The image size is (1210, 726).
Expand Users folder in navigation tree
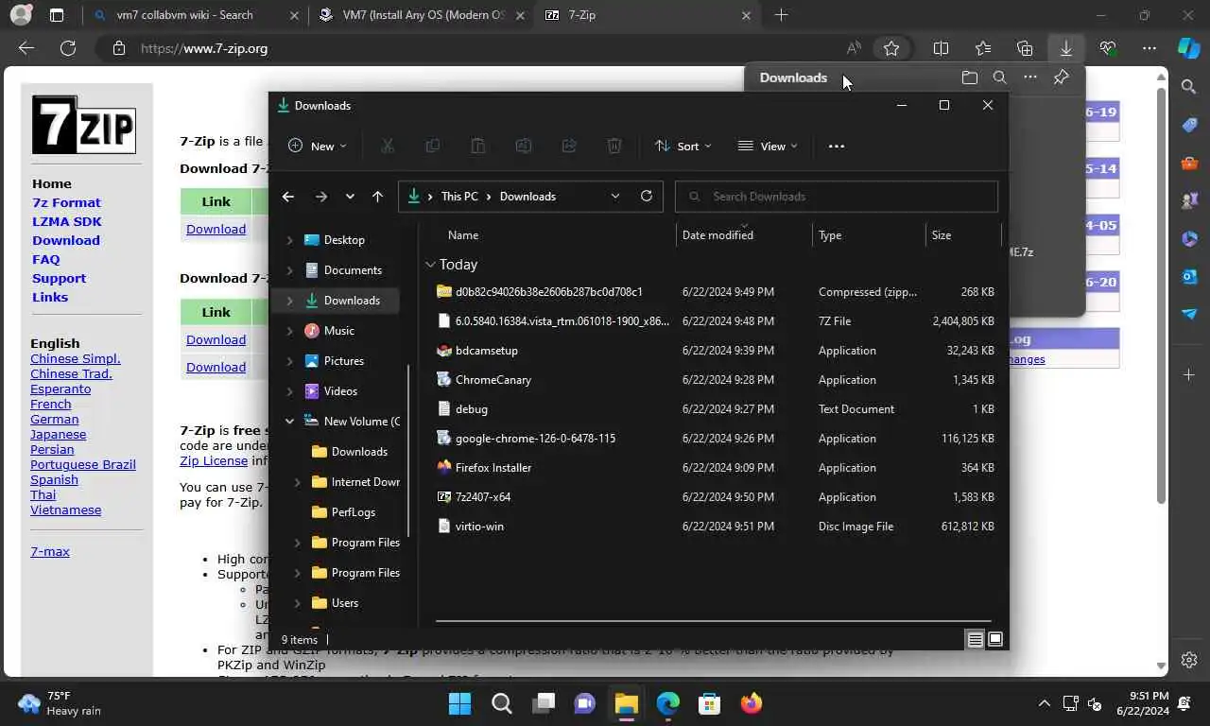(x=298, y=603)
